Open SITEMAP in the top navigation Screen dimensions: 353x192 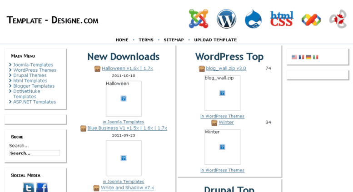tap(174, 40)
